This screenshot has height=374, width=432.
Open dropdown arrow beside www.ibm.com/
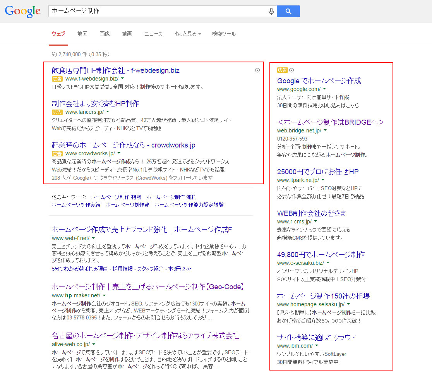(x=317, y=346)
